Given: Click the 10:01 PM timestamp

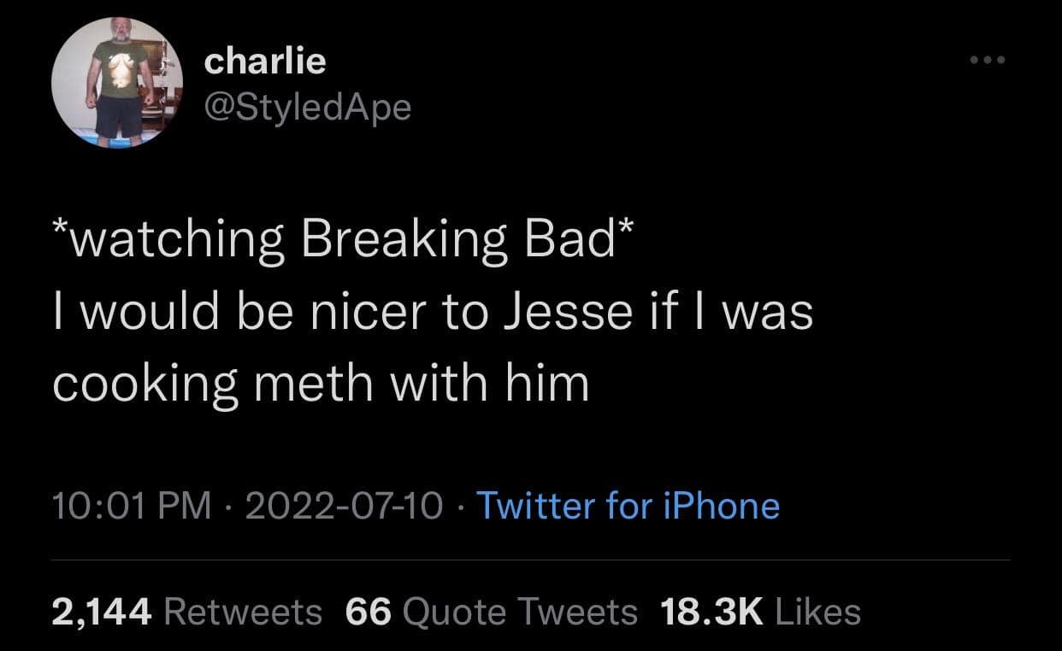Looking at the screenshot, I should pyautogui.click(x=131, y=506).
